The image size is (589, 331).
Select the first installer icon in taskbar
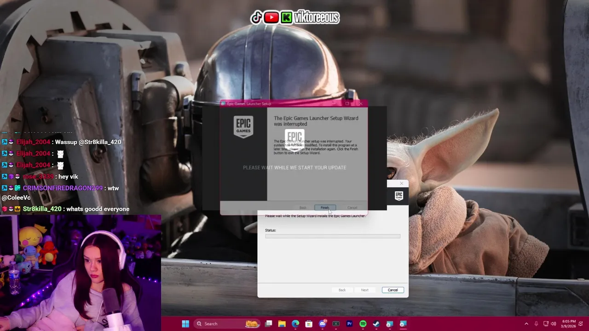pyautogui.click(x=390, y=324)
